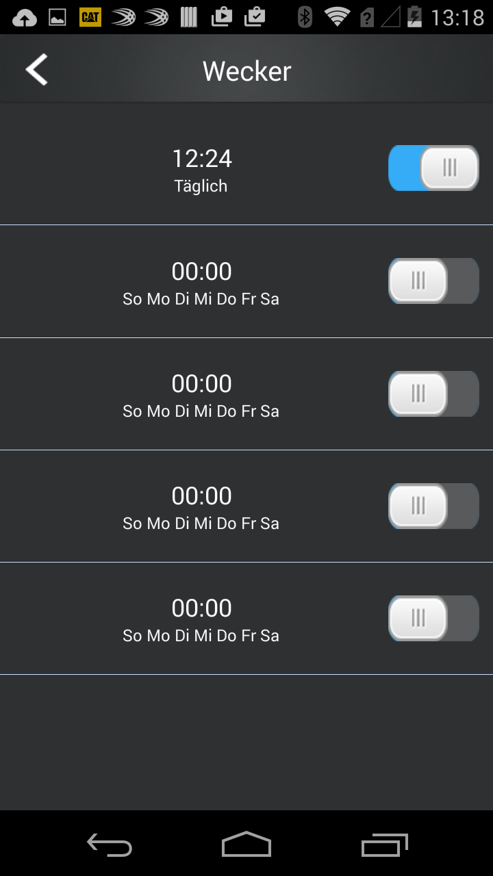Viewport: 493px width, 876px height.
Task: Tap the Bluetooth icon in status bar
Action: click(305, 17)
